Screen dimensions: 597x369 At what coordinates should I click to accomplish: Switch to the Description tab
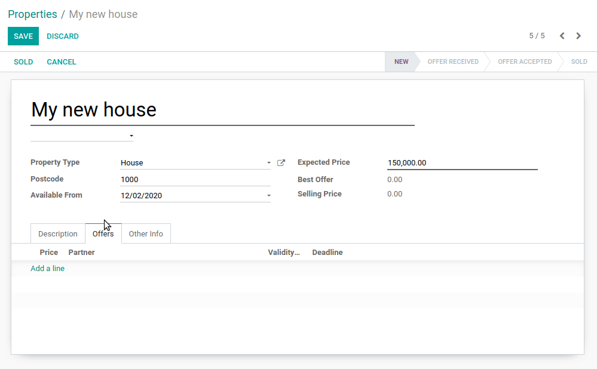point(57,233)
